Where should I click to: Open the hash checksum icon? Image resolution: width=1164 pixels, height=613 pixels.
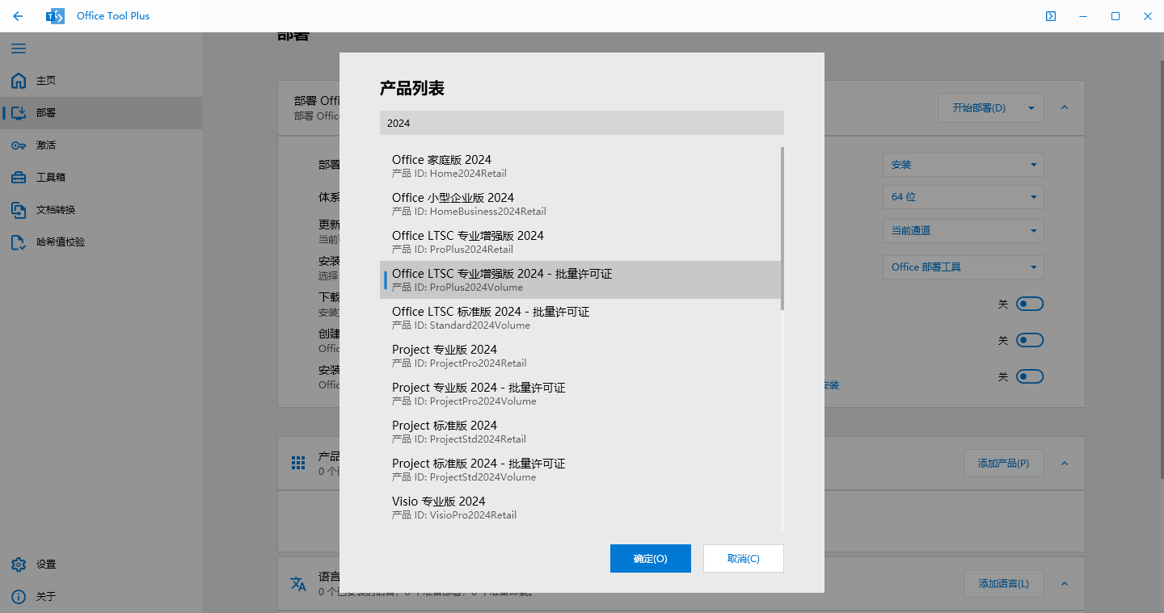(x=19, y=242)
